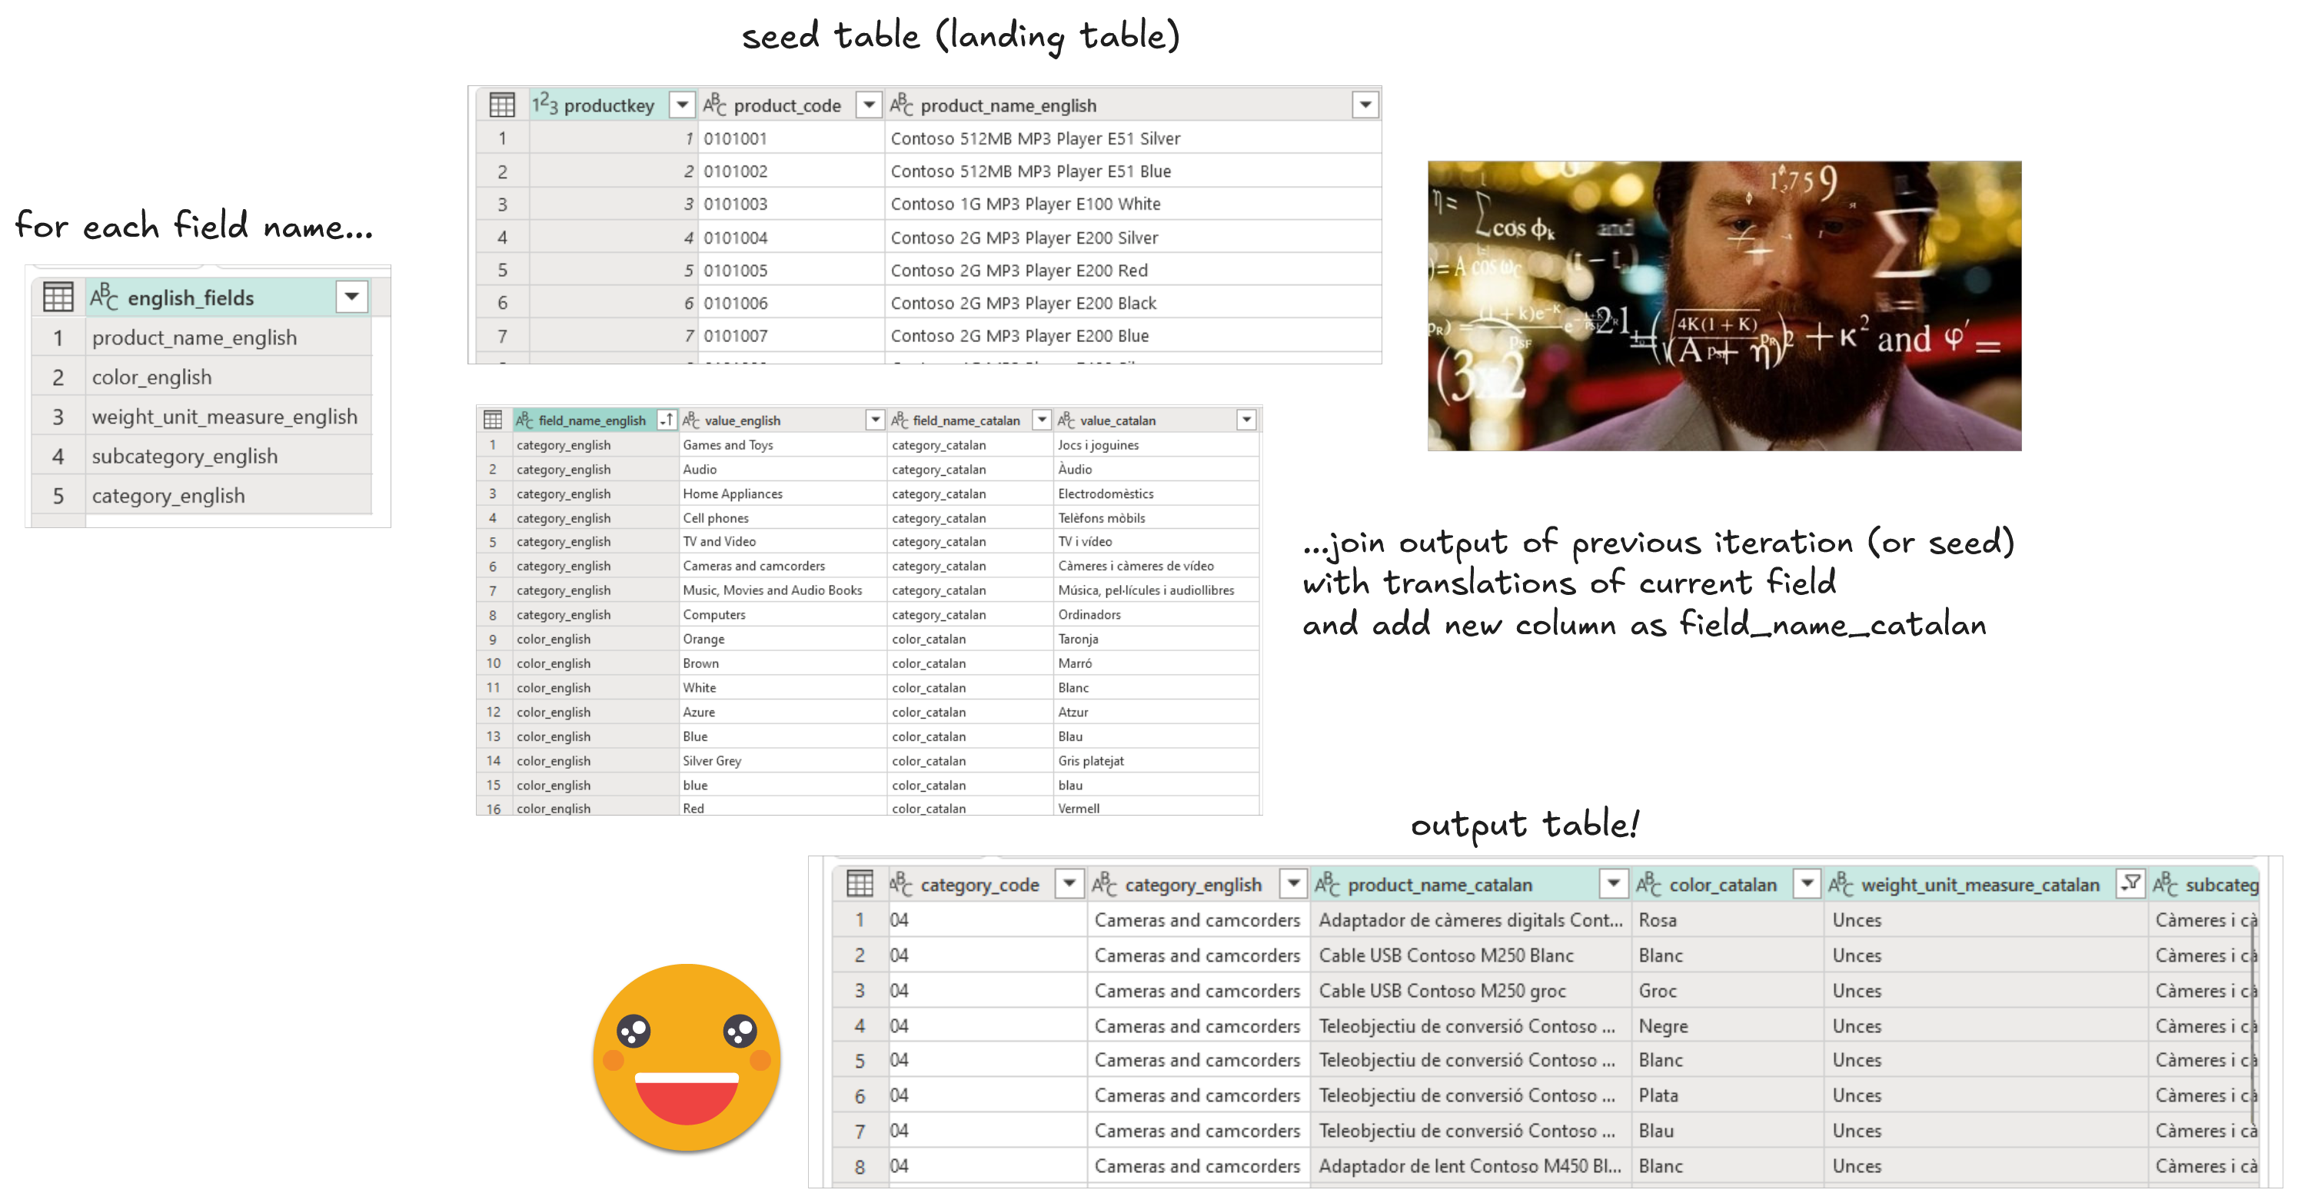Click ABC type icon on product_code column
This screenshot has height=1203, width=2298.
coord(714,105)
